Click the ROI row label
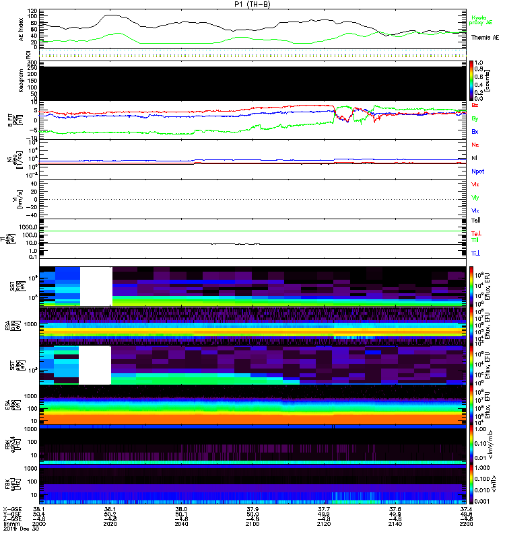 click(x=29, y=55)
